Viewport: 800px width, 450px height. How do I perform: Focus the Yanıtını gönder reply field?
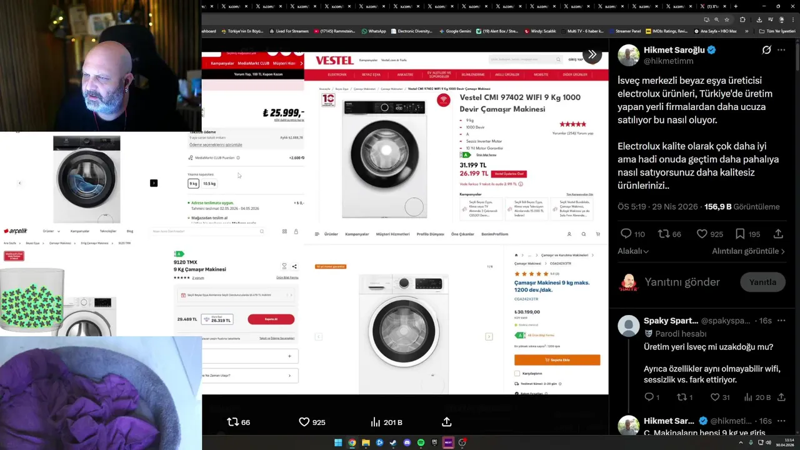(x=682, y=282)
